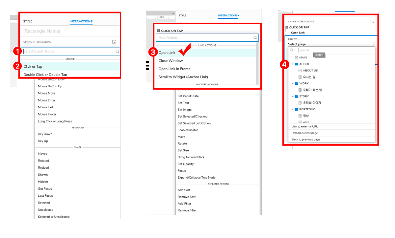Click the pop-out icon next to Shape Interactions in left panel
Screen dimensions: 395x238
(114, 42)
